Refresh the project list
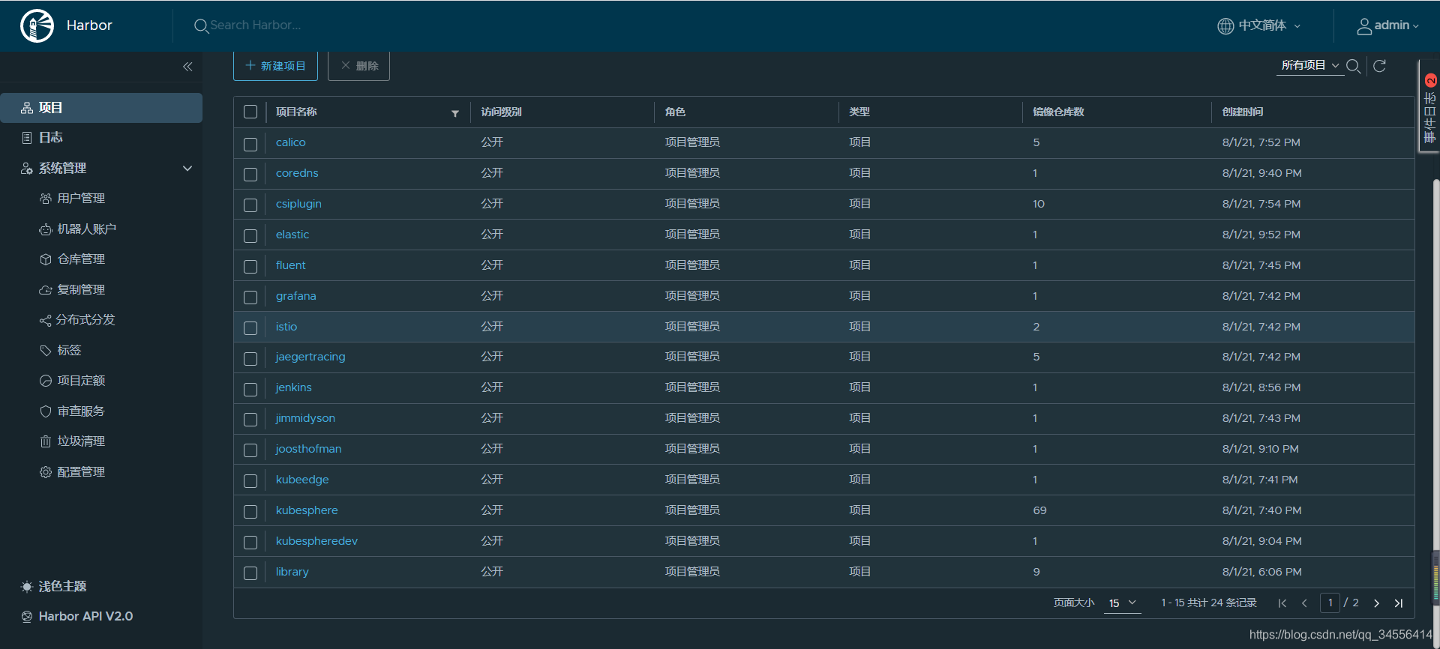Screen dimensions: 1440x649 [x=1379, y=66]
